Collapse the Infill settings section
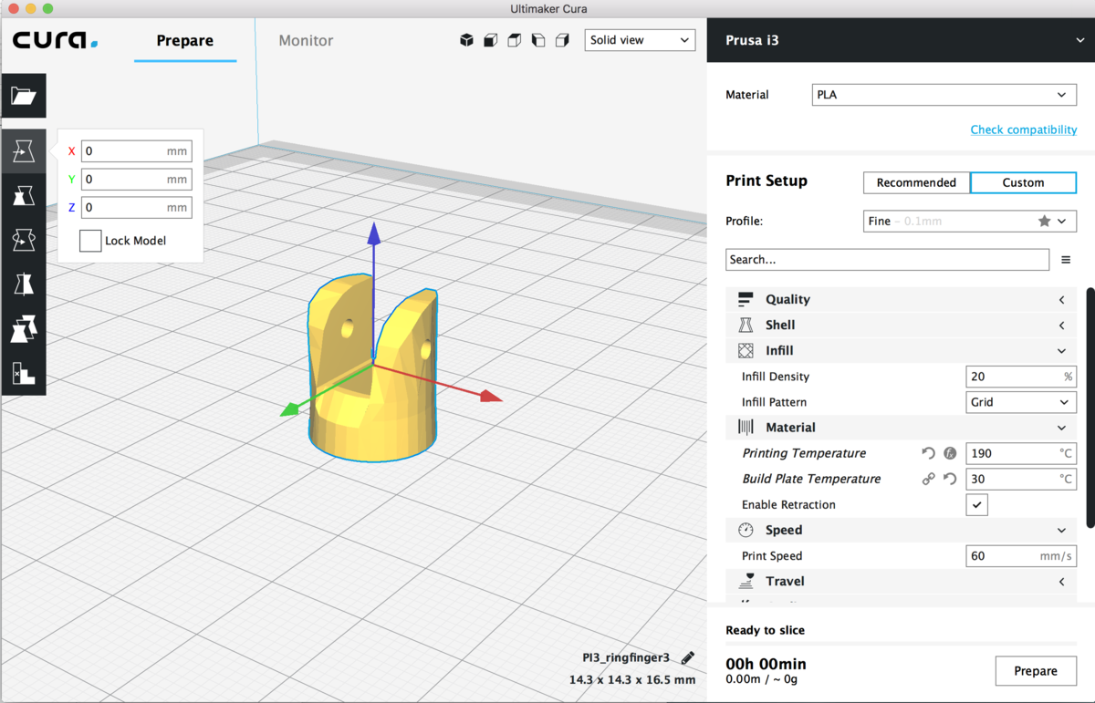 coord(901,350)
